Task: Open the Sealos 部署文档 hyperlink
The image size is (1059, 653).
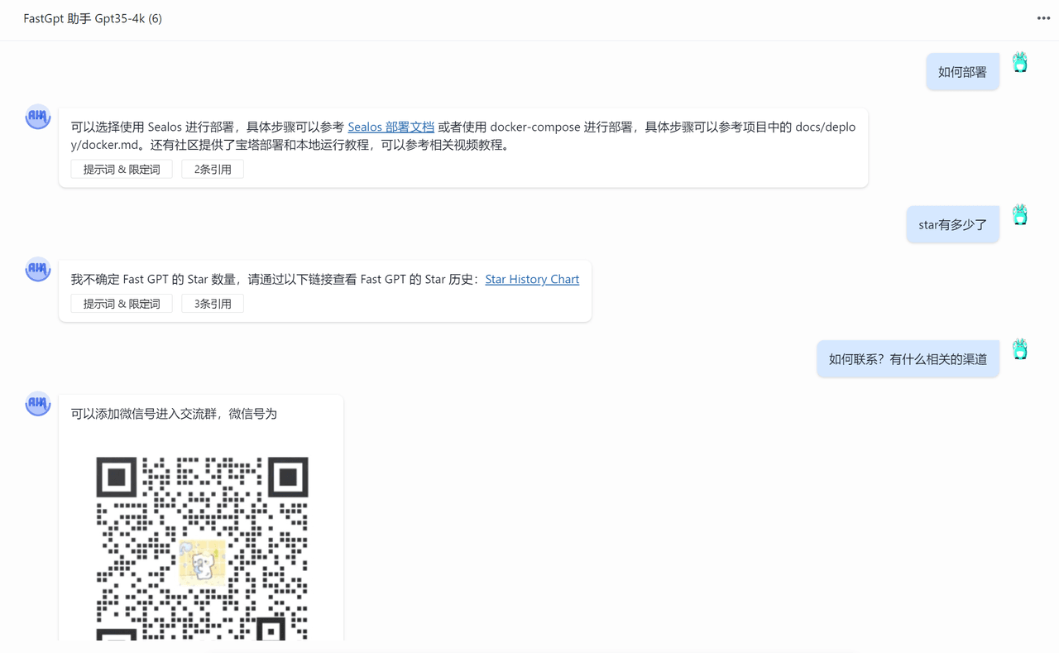Action: click(x=391, y=127)
